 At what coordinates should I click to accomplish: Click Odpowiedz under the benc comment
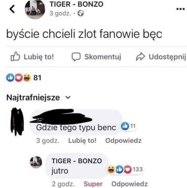[123, 141]
